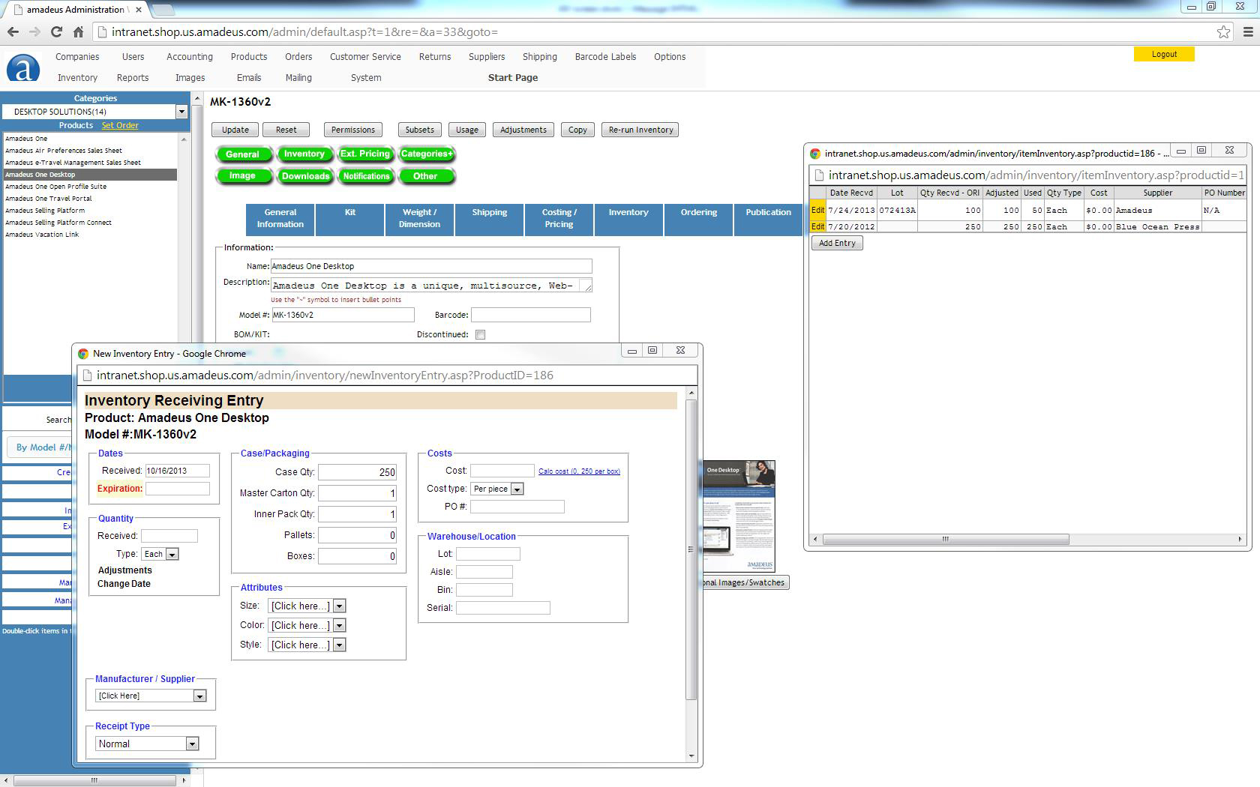The height and width of the screenshot is (787, 1260).
Task: Click Add Entry in the itemInventory window
Action: point(837,243)
